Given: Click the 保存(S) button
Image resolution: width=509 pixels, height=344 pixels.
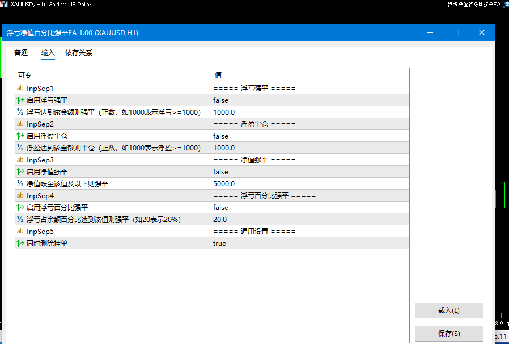Looking at the screenshot, I should (449, 334).
